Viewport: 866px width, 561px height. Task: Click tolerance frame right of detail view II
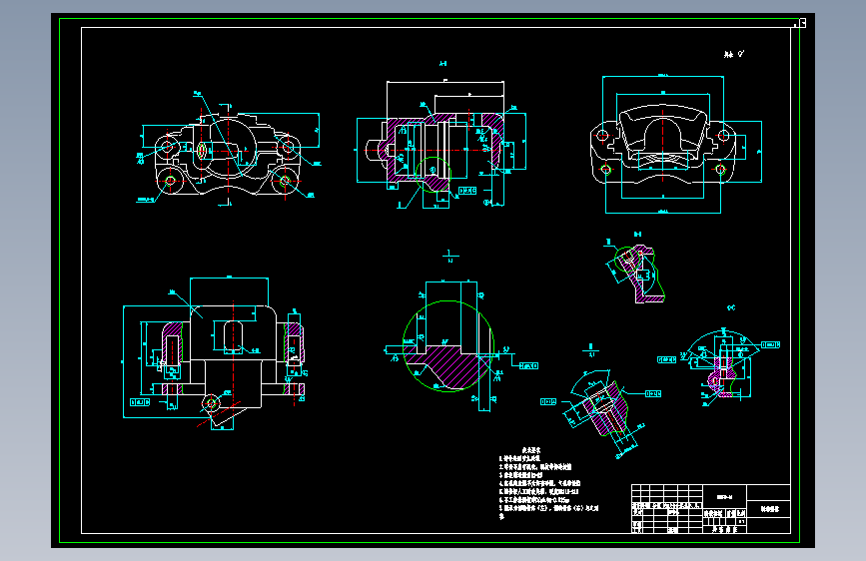pos(653,393)
